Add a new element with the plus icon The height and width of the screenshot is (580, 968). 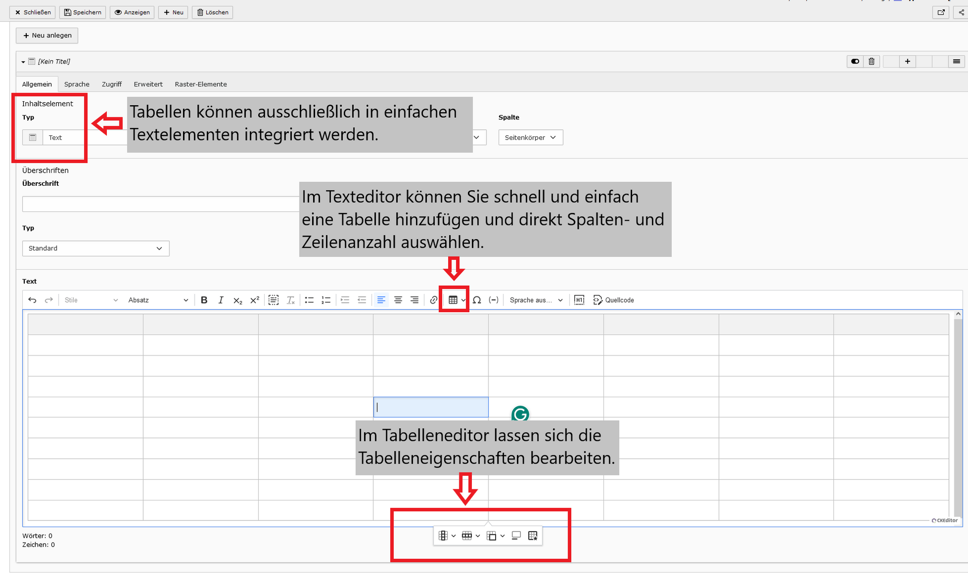tap(907, 61)
